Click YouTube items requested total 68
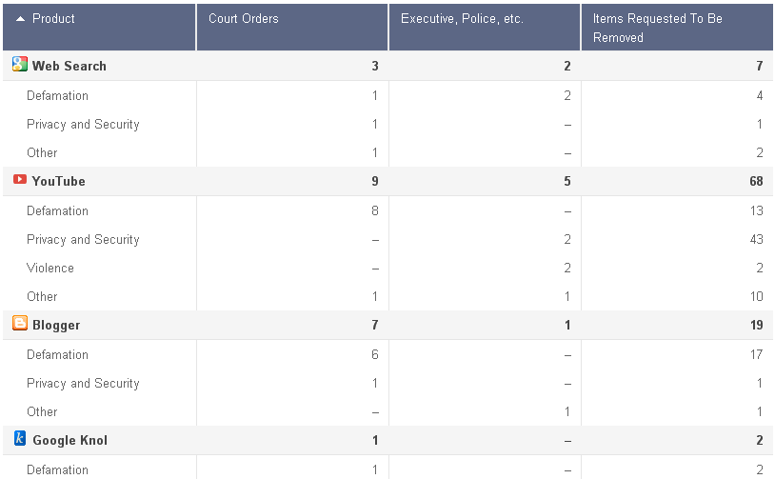This screenshot has height=479, width=775. [756, 181]
